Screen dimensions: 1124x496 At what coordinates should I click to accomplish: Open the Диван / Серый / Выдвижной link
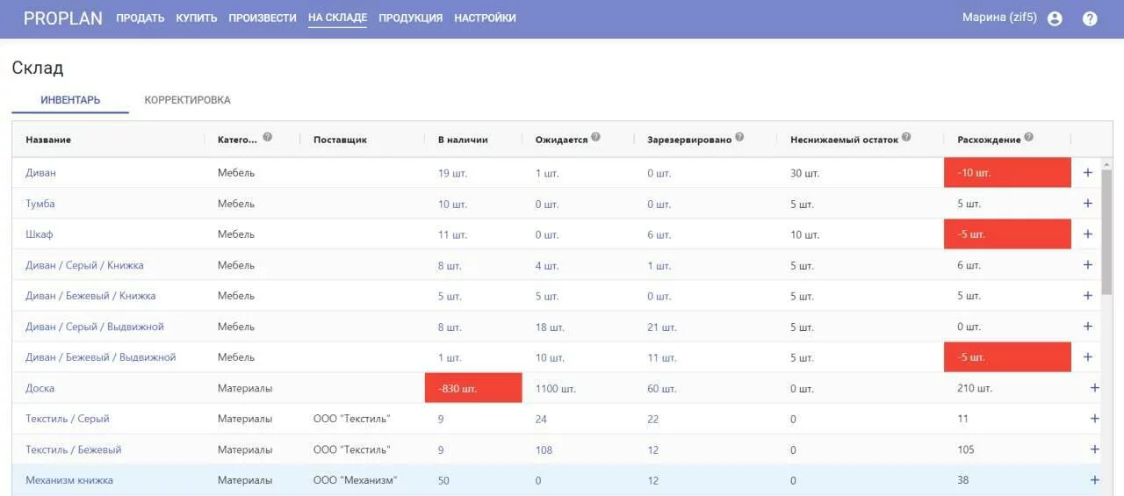point(95,327)
